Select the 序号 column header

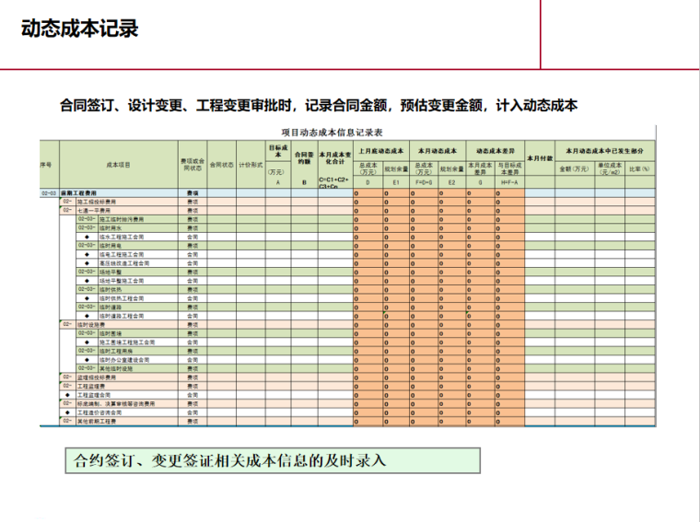pyautogui.click(x=46, y=165)
